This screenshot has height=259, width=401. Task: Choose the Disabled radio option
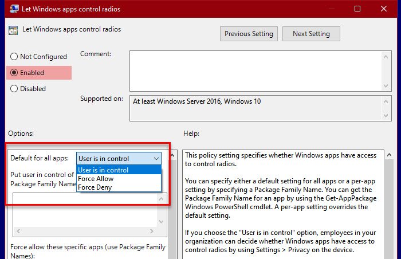pyautogui.click(x=14, y=89)
